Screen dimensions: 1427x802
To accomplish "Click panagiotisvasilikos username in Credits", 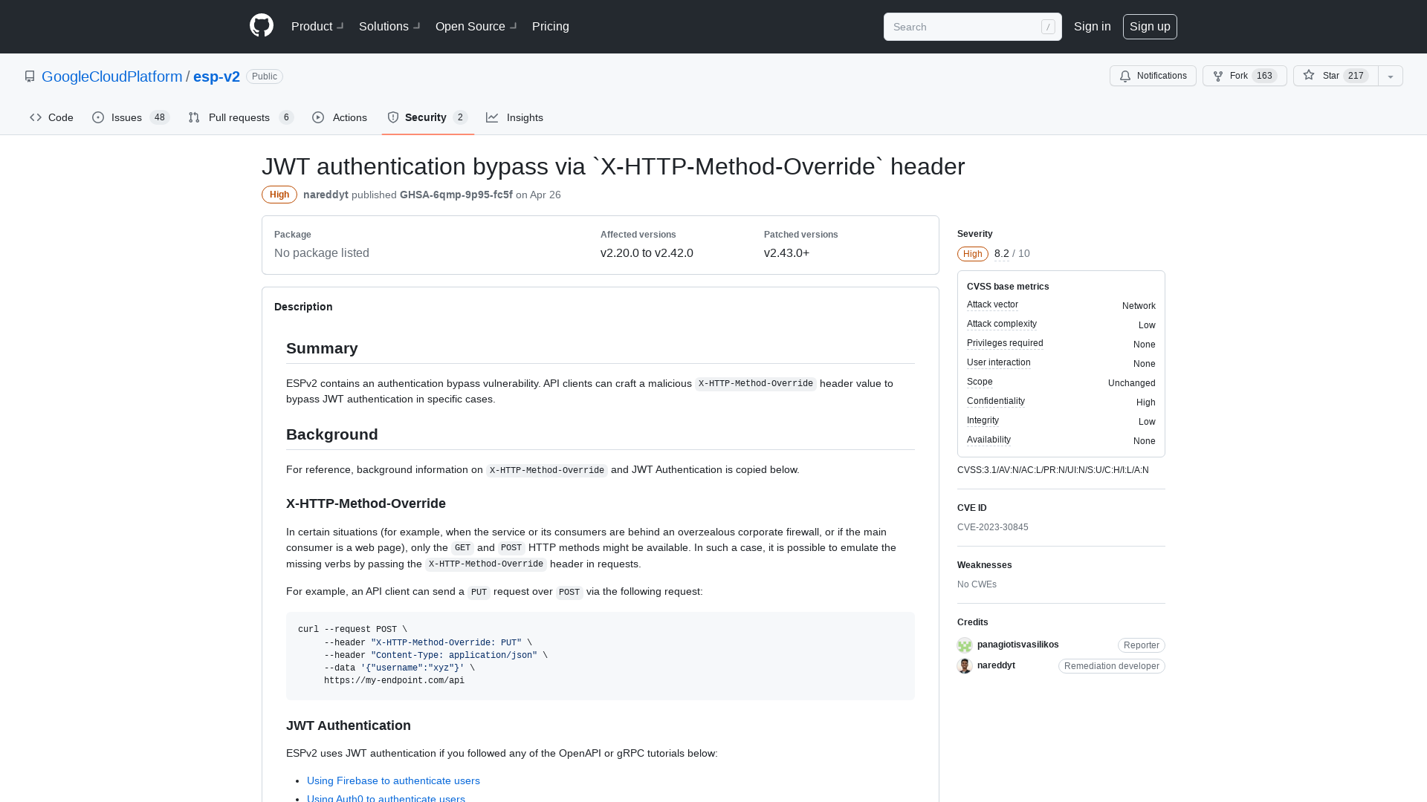I will [1017, 645].
